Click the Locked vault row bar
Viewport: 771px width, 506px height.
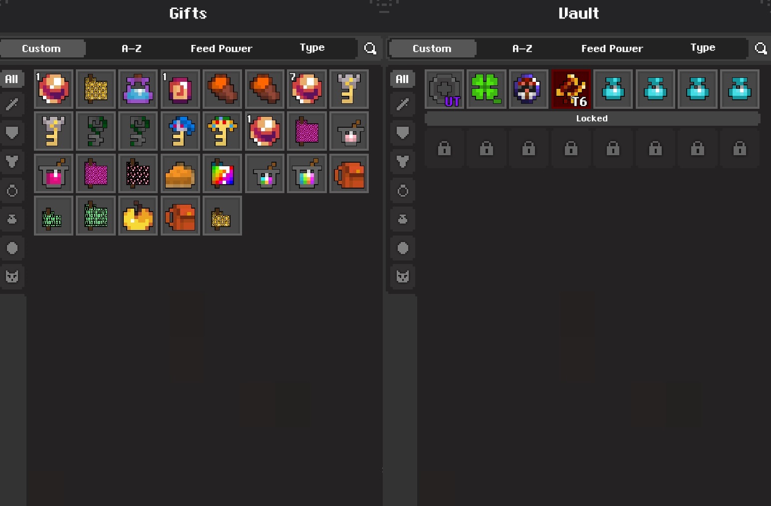tap(592, 119)
